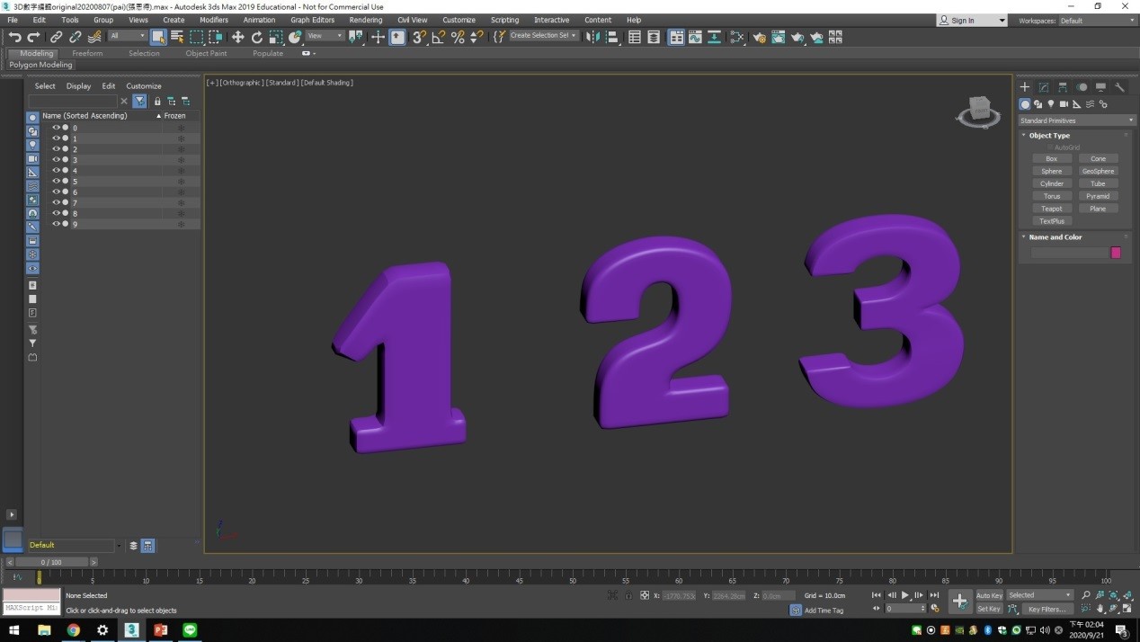The image size is (1140, 642).
Task: Click the Undo arrow icon
Action: pos(14,37)
